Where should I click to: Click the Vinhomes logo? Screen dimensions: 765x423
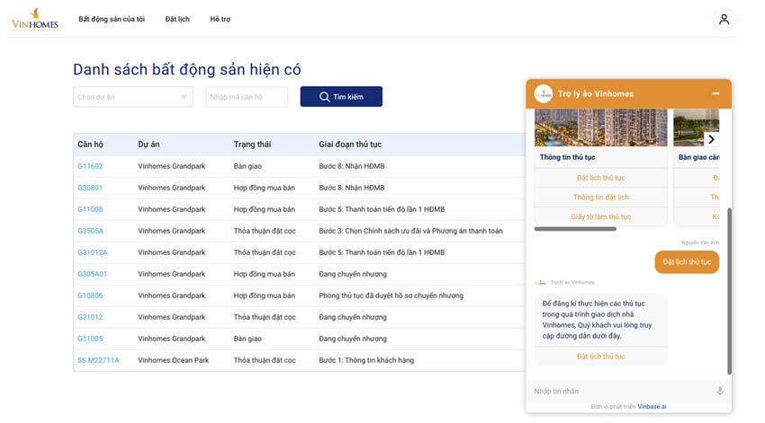(34, 20)
